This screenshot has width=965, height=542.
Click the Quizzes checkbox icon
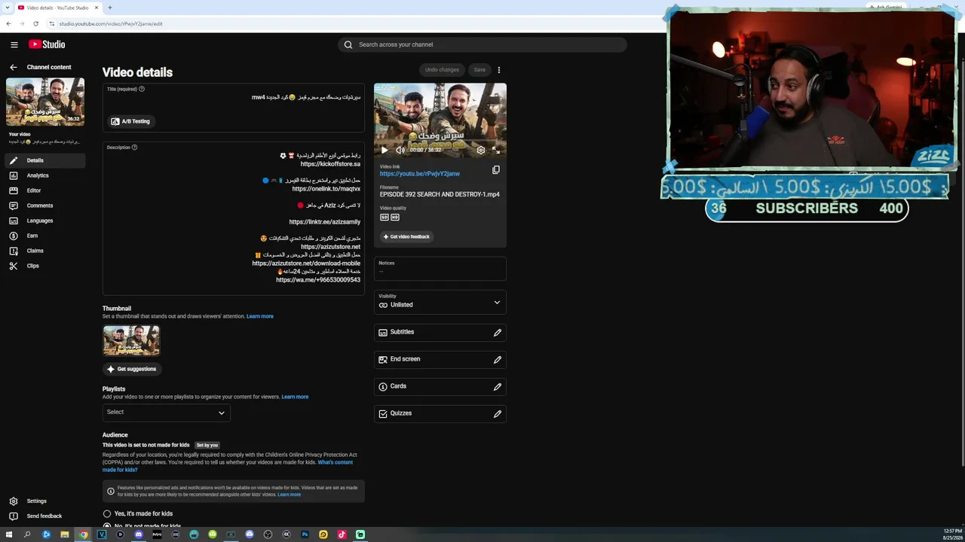pos(383,413)
